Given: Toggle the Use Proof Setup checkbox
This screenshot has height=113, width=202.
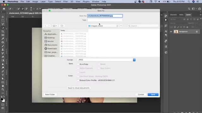Looking at the screenshot, I should (x=78, y=76).
